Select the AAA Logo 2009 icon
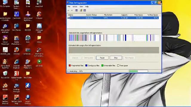 39,28
